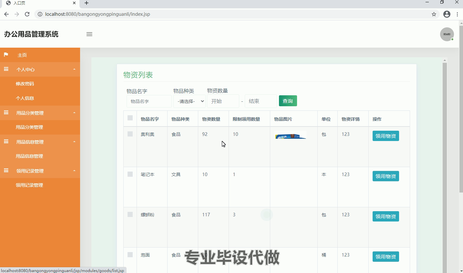Close the 入口页 browser tab
The image size is (463, 273).
[x=74, y=3]
